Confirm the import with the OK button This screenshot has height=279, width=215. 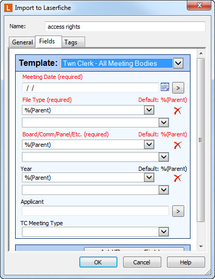pos(98,262)
